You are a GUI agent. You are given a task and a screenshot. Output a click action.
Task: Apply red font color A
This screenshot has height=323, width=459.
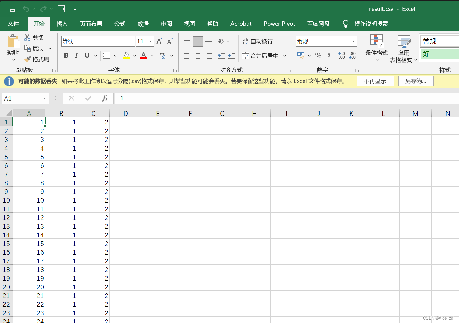(144, 55)
